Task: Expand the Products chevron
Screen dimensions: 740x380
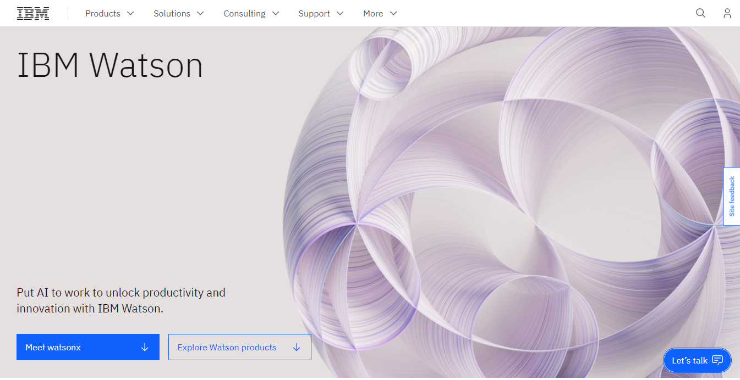Action: (x=130, y=13)
